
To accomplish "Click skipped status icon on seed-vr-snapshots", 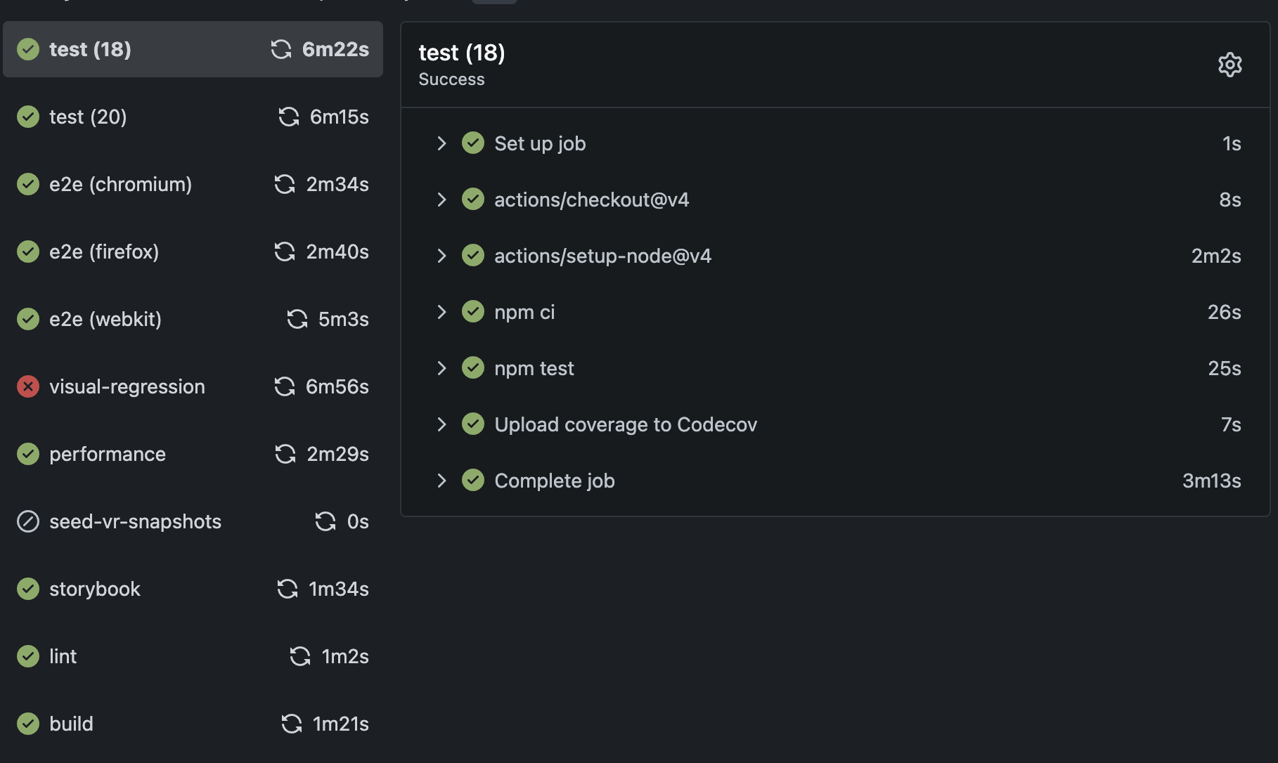I will (x=28, y=521).
